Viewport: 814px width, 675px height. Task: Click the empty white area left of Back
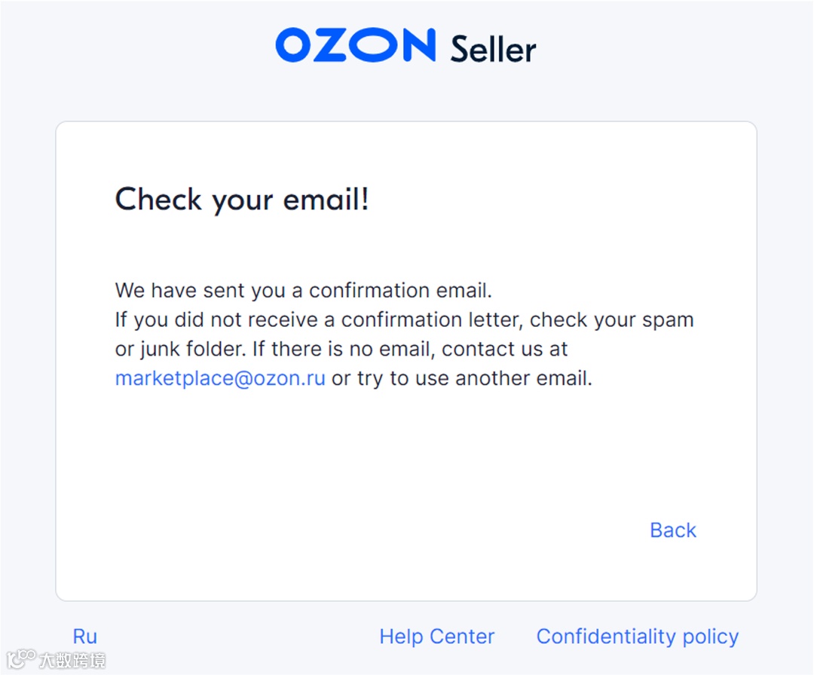(x=377, y=530)
